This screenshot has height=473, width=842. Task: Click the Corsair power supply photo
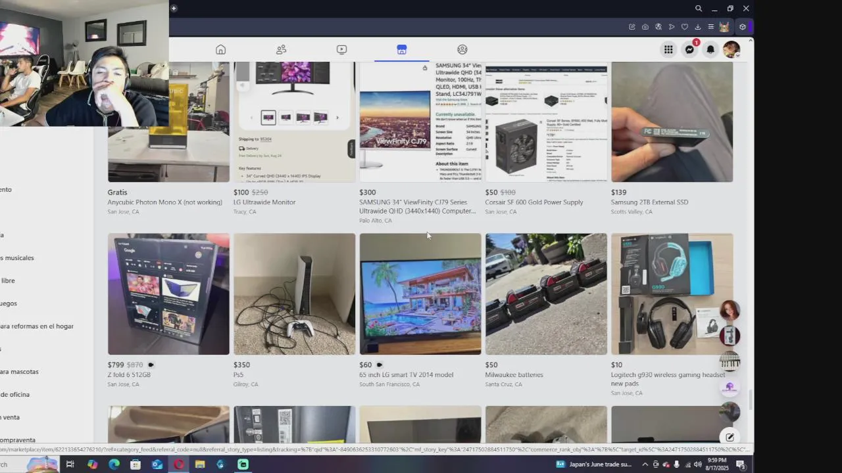(x=546, y=122)
